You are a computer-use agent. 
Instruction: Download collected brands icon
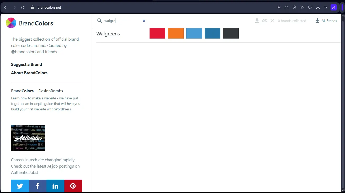tap(257, 21)
